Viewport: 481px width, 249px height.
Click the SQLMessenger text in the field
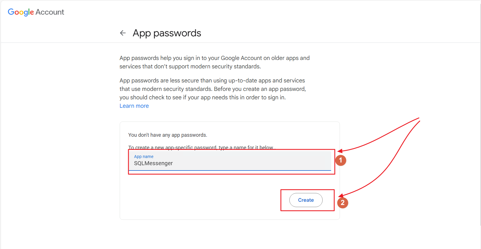pos(153,163)
